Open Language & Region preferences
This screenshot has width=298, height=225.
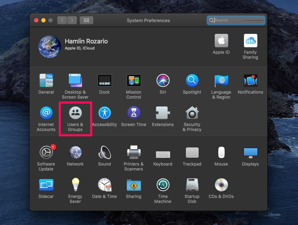pyautogui.click(x=221, y=80)
